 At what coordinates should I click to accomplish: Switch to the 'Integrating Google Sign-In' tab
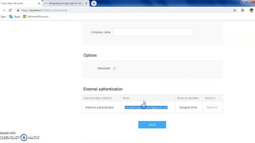click(66, 3)
